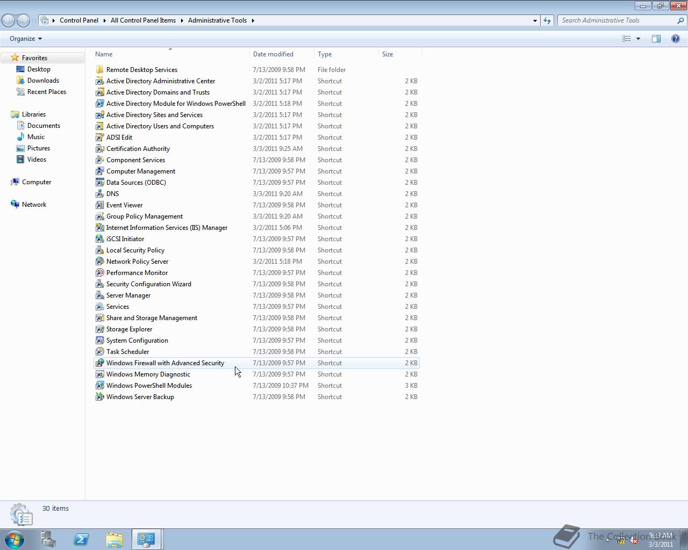This screenshot has height=550, width=688.
Task: Toggle the preview pane button
Action: point(656,39)
